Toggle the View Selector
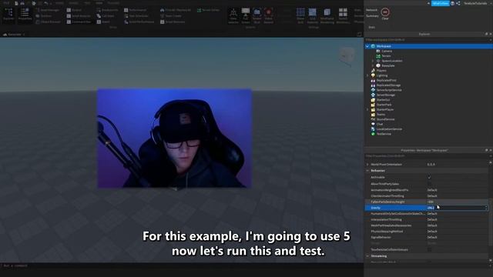This screenshot has height=277, width=493. [233, 15]
